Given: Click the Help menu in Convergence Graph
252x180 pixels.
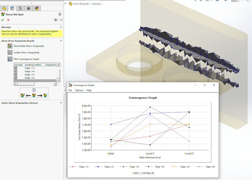Looking at the screenshot, I should tap(89, 90).
